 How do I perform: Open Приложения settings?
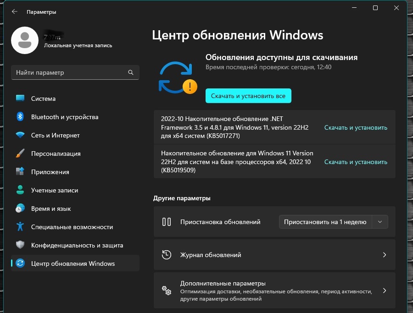click(75, 172)
